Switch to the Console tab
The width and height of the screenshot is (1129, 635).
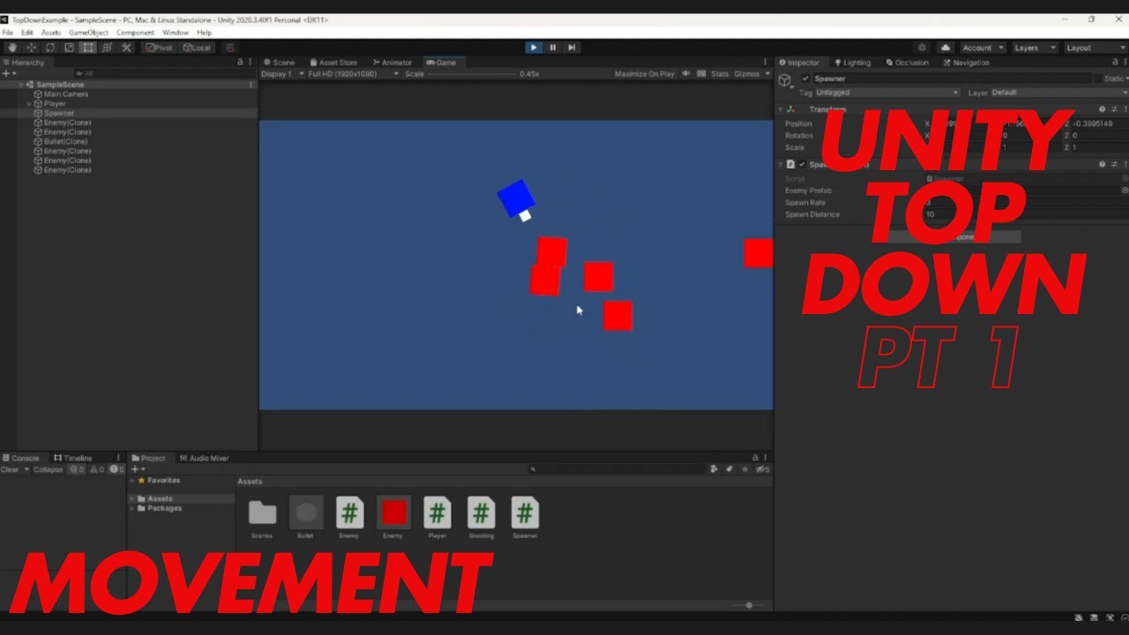tap(21, 459)
